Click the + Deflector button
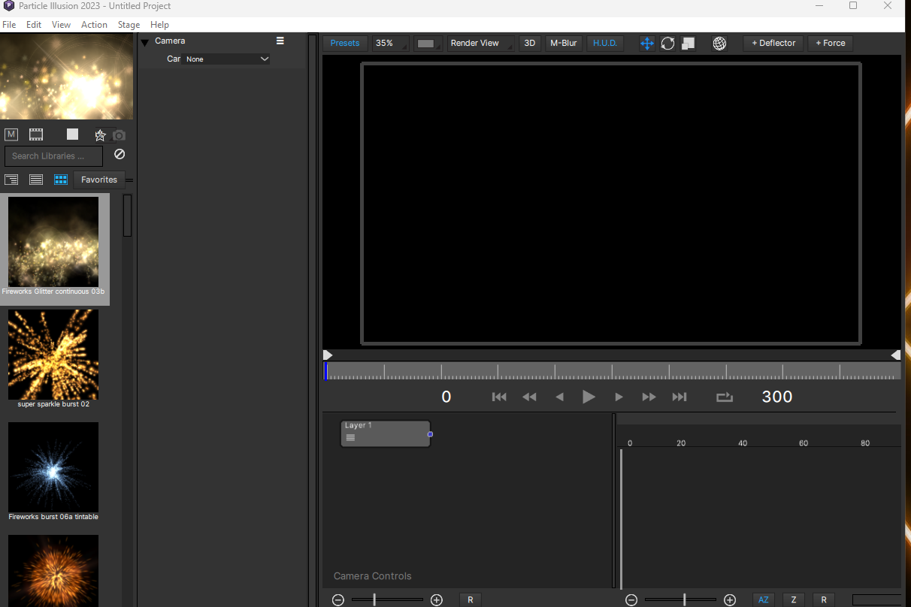 click(x=773, y=44)
